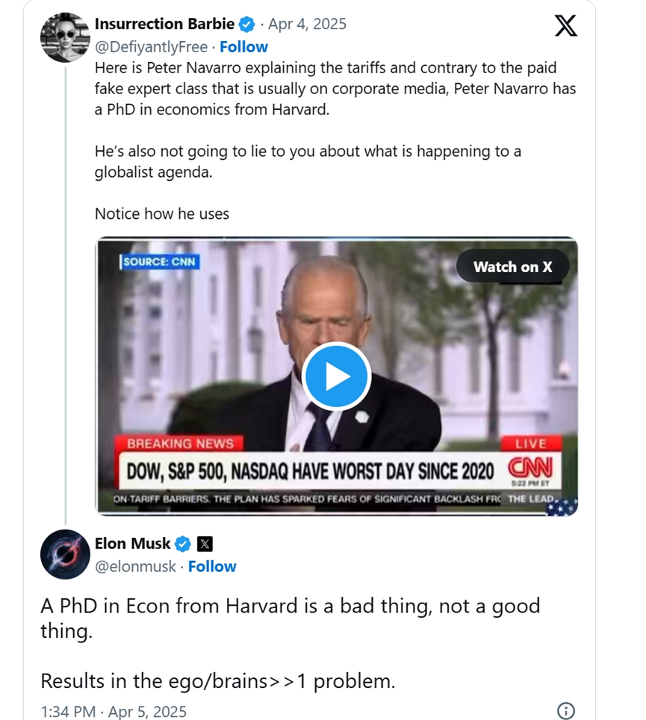Click the X affiliate badge next to Elon Musk

[x=205, y=544]
